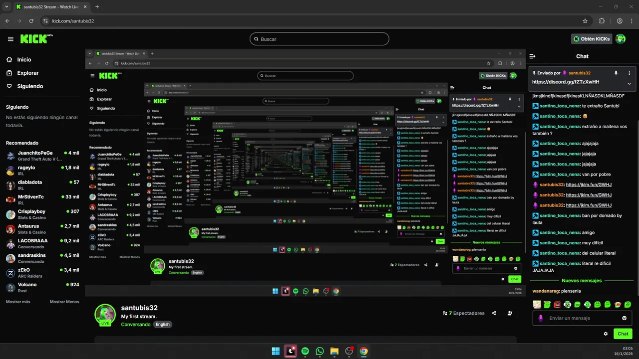Open sandraskins recommended channel

point(42,258)
